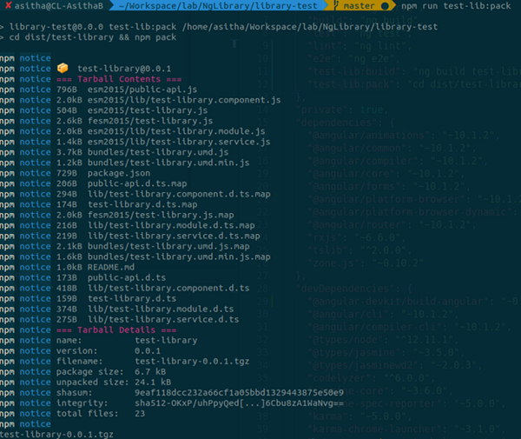Click the fesm2015/test-library.js.map file entry
This screenshot has height=439, width=521.
click(161, 215)
